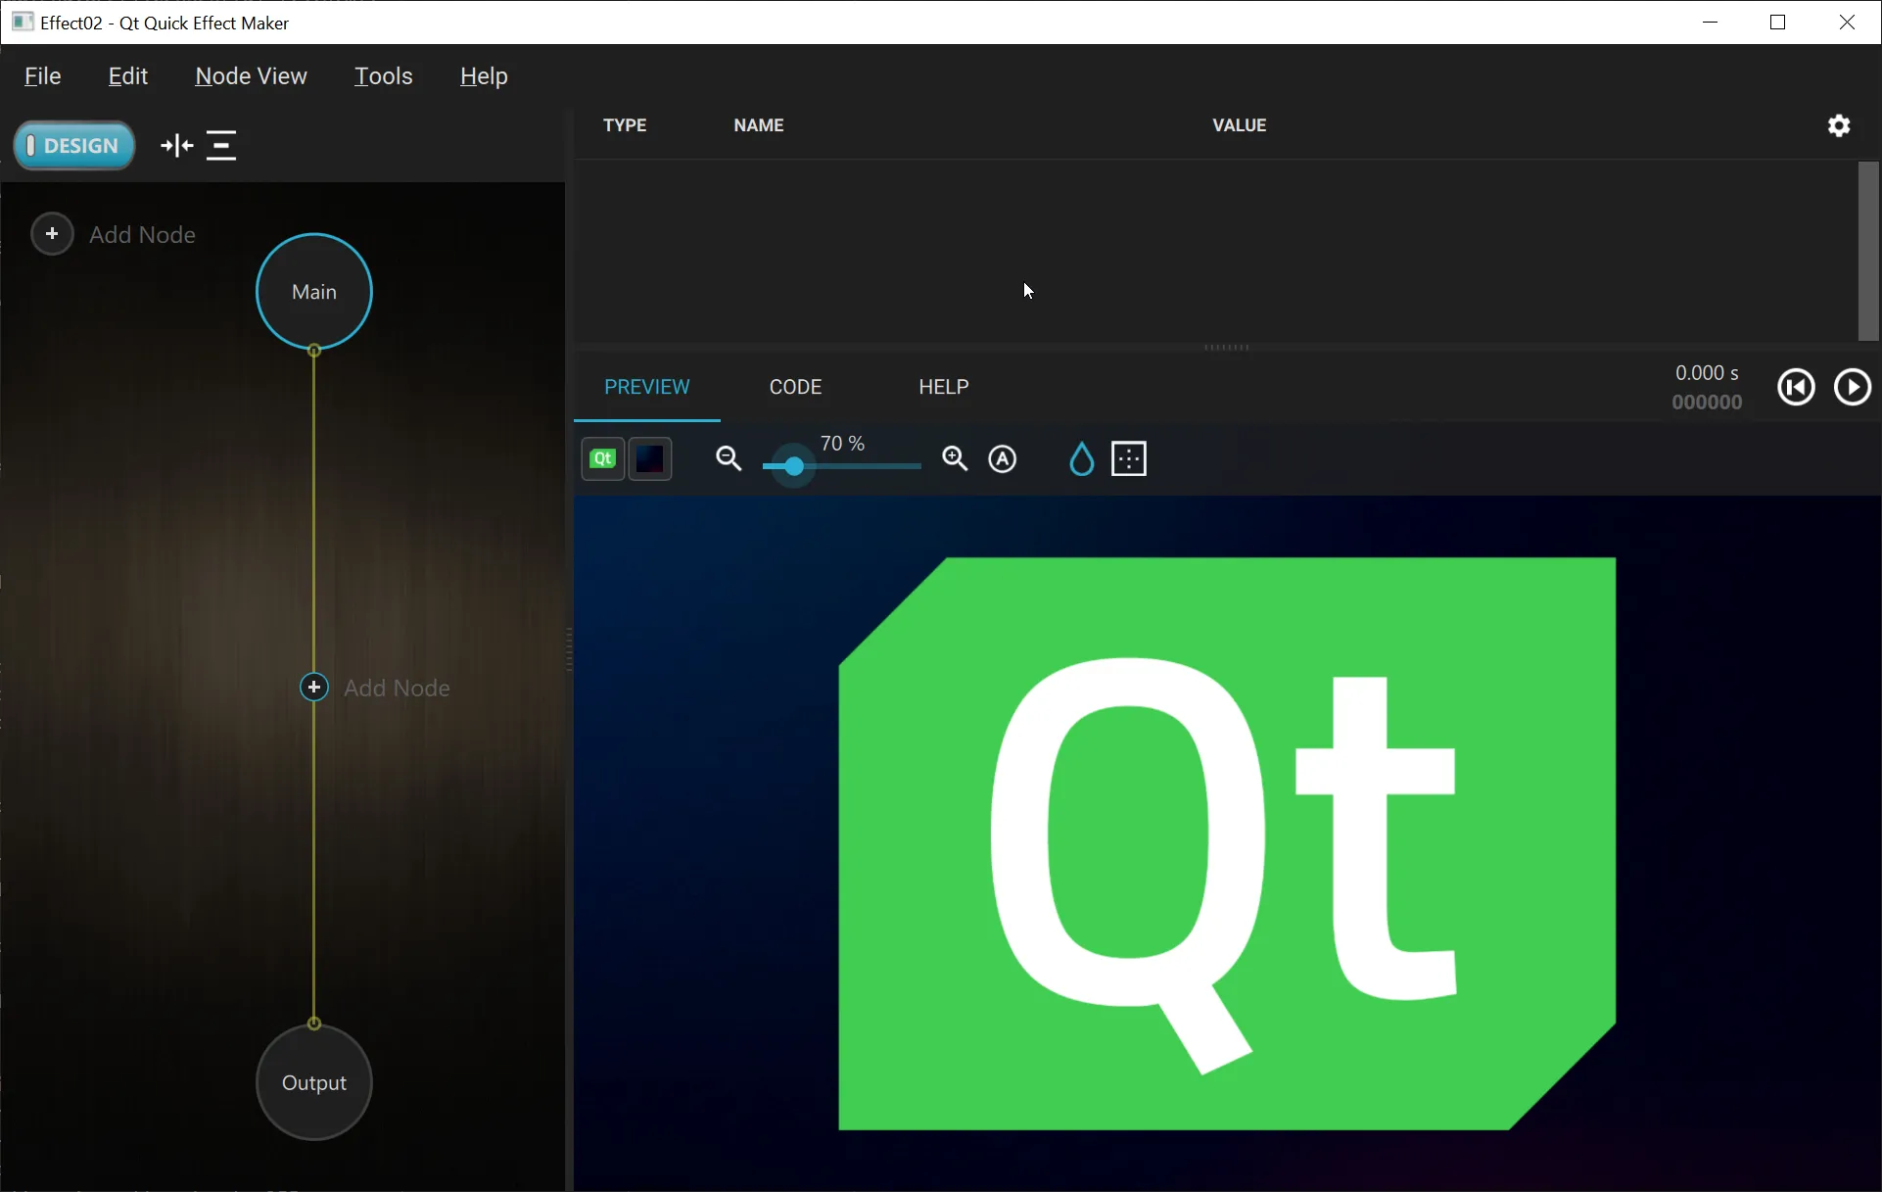Collapse the node panel with arrows icon
The image size is (1882, 1192).
click(174, 145)
